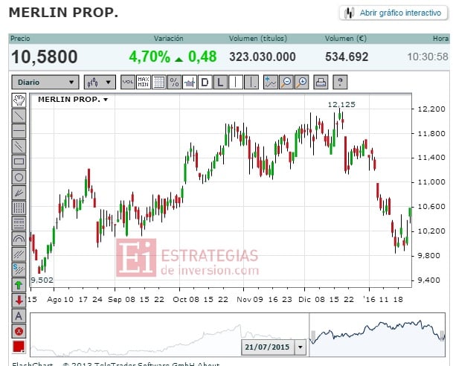Click the red delete drawings button
Screen dimensions: 453x366
click(19, 331)
